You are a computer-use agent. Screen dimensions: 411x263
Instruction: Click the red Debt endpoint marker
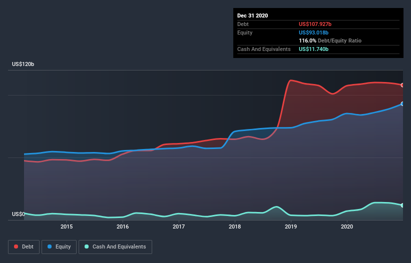click(x=402, y=85)
